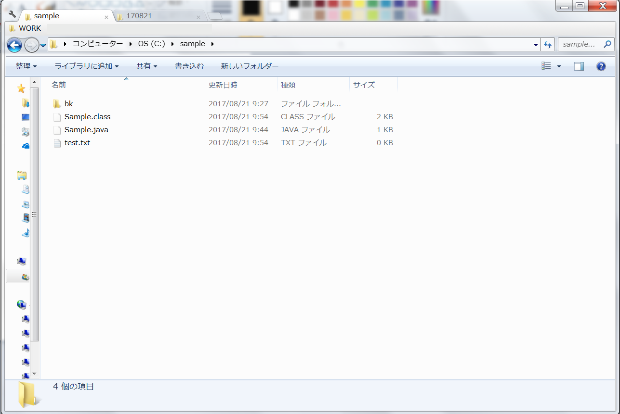Image resolution: width=620 pixels, height=414 pixels.
Task: Click the refresh icon beside address bar
Action: (547, 44)
